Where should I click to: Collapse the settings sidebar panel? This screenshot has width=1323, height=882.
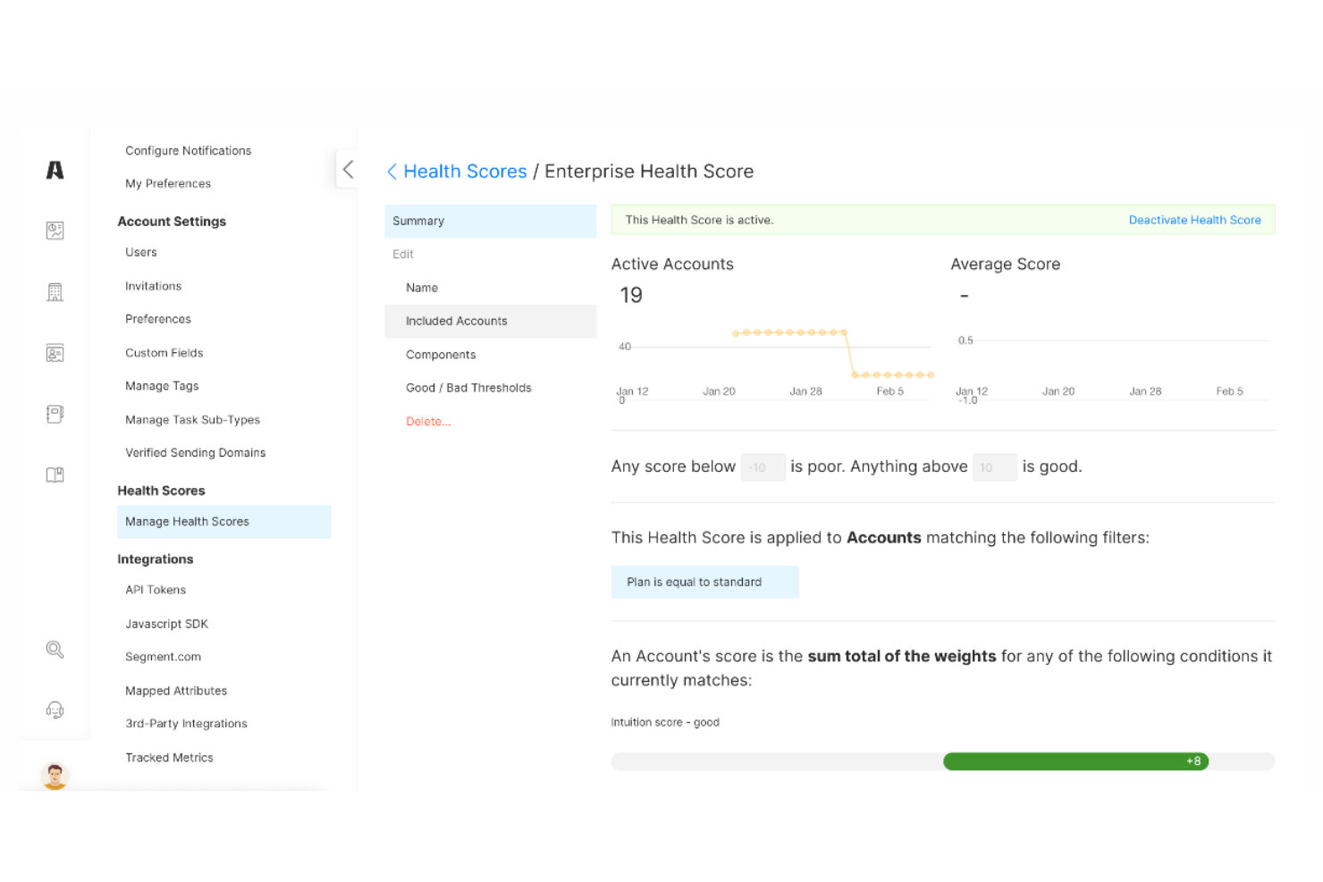[x=348, y=170]
